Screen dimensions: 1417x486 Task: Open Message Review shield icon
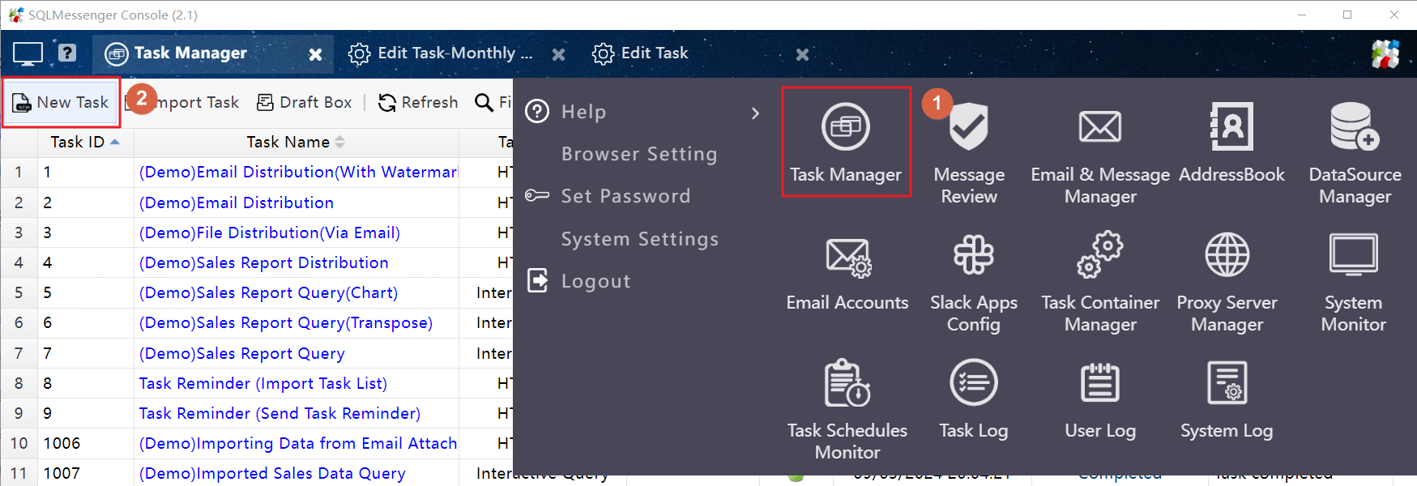point(969,127)
